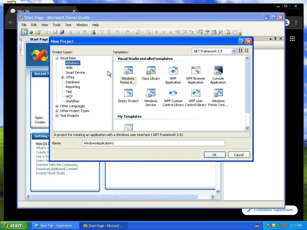Image resolution: width=307 pixels, height=230 pixels.
Task: Open the Properties Window toolbar icon
Action: (207, 32)
